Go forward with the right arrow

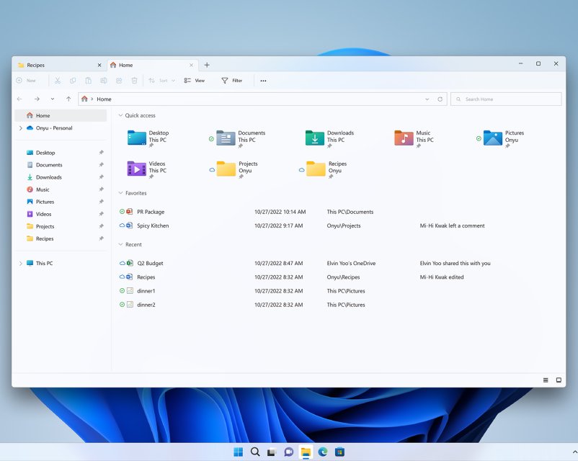pyautogui.click(x=37, y=99)
